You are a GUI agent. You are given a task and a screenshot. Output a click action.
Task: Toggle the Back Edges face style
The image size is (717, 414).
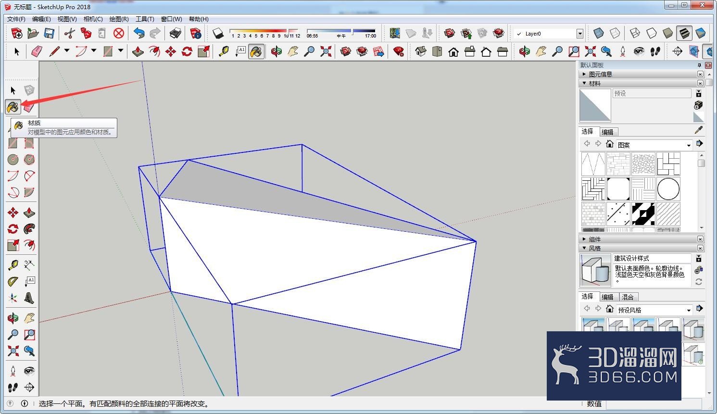pos(615,33)
